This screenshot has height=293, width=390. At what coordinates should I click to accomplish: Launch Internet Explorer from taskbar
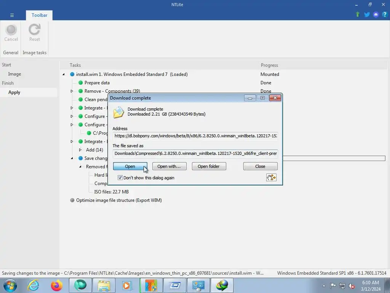tap(34, 285)
